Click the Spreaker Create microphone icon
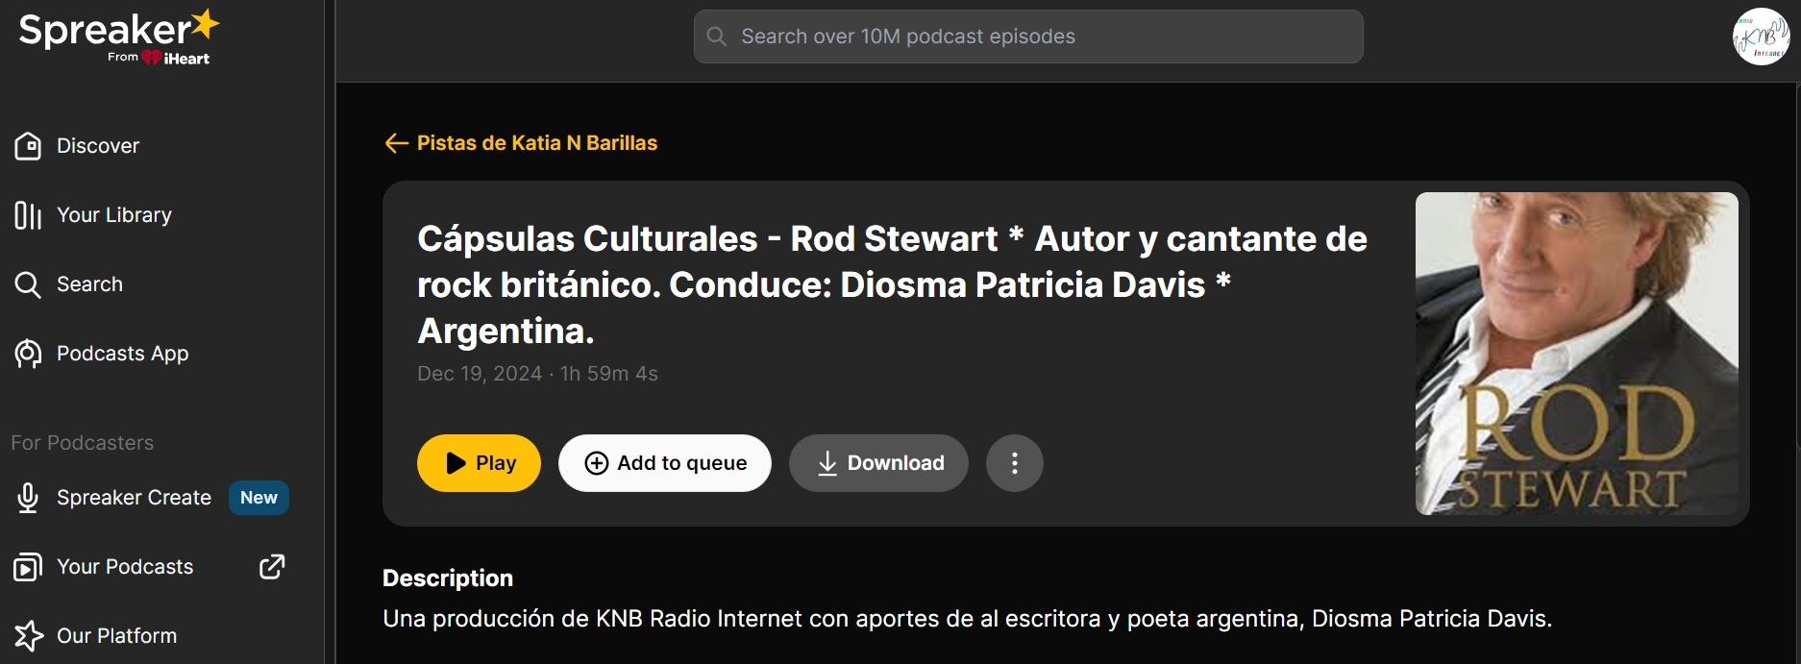This screenshot has height=664, width=1801. pyautogui.click(x=28, y=498)
